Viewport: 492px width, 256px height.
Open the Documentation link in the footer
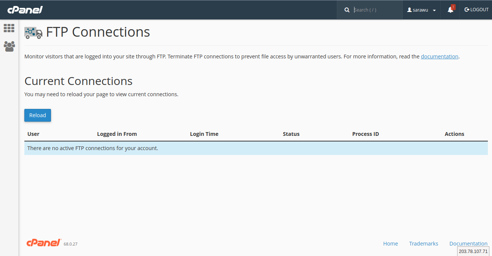[x=468, y=244]
